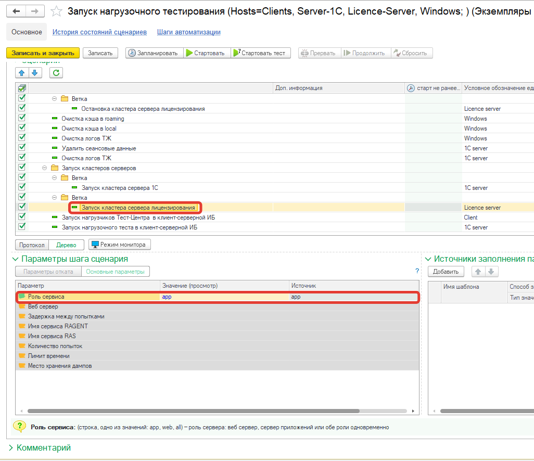Move scenario step down with the blue arrow

(34, 73)
